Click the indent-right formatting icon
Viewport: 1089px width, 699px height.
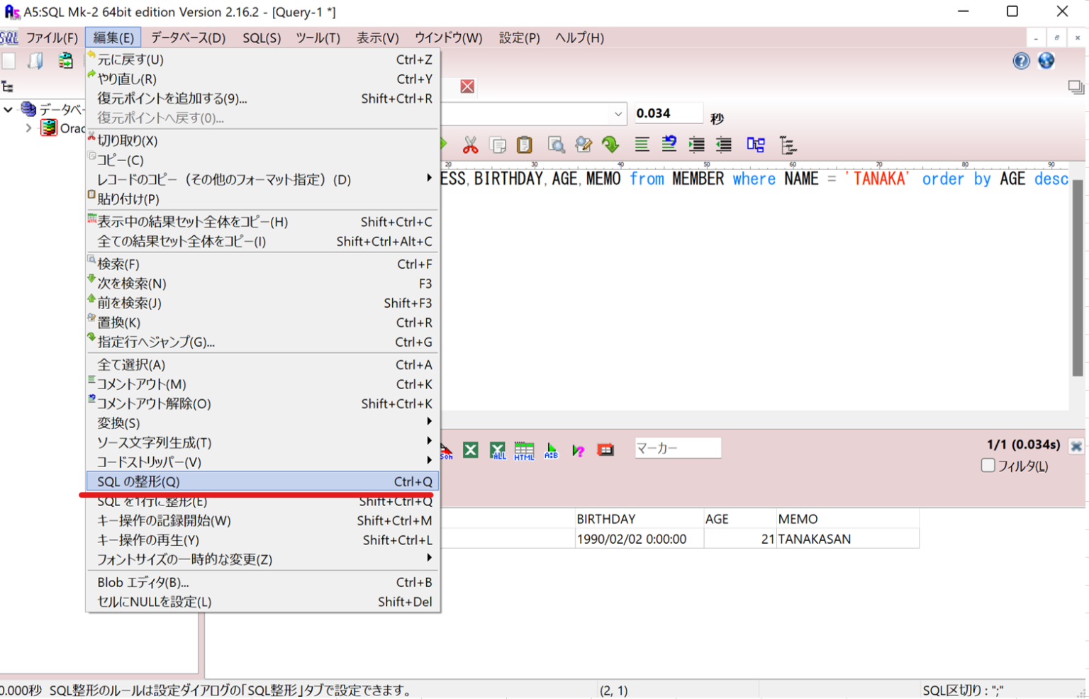point(696,144)
